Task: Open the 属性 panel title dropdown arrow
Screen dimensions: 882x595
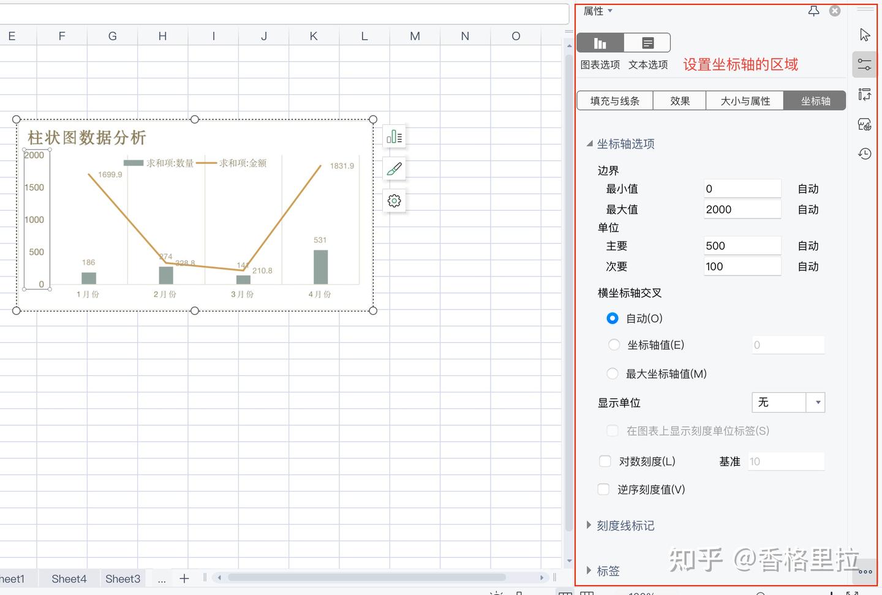Action: [x=610, y=11]
